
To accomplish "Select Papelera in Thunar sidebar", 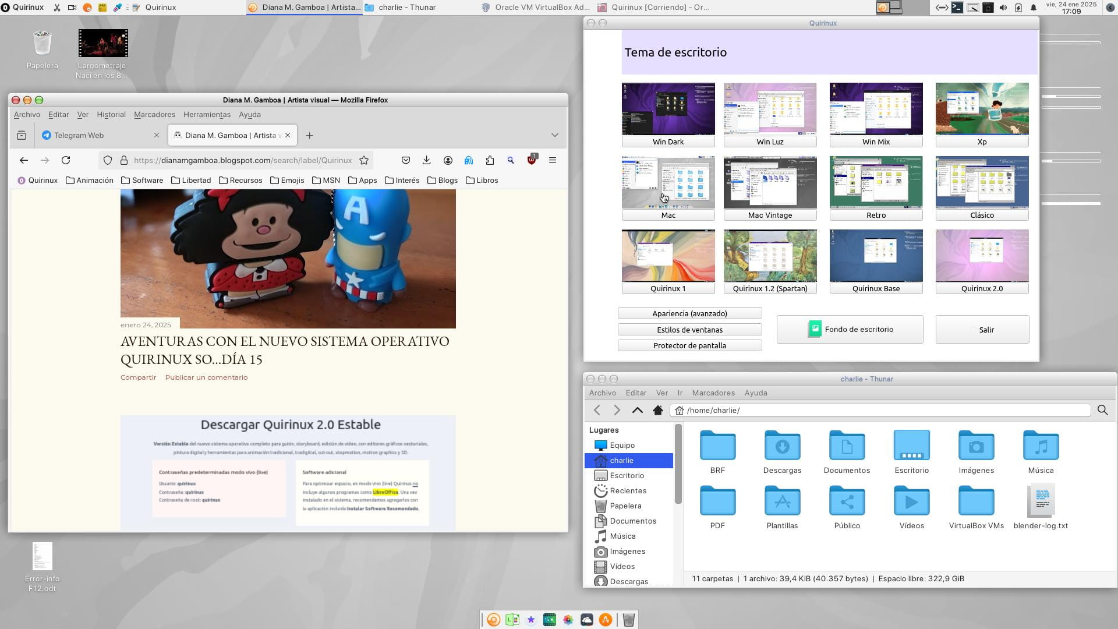I will pos(625,506).
